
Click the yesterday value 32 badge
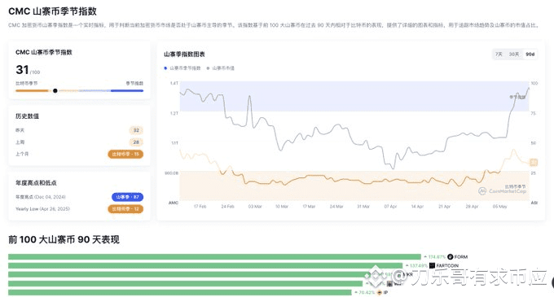point(136,130)
